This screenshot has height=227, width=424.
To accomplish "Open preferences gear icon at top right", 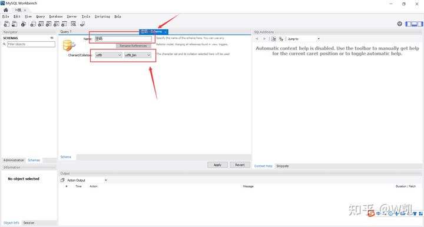I will pyautogui.click(x=399, y=24).
